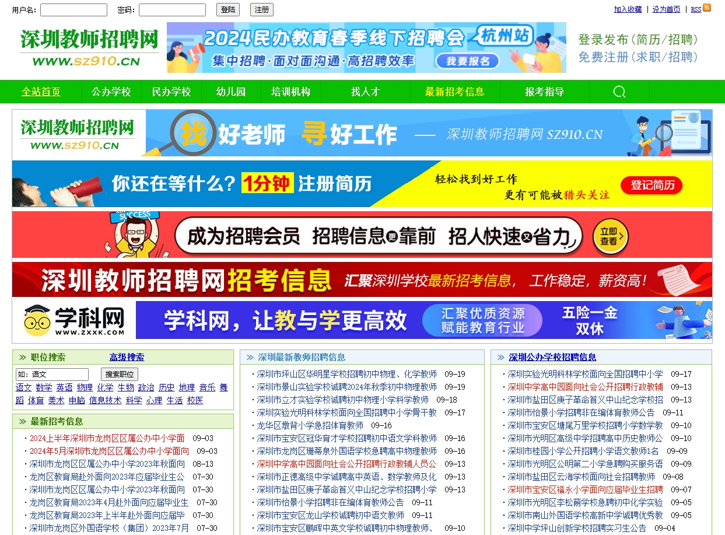This screenshot has height=535, width=725.
Task: Select the 政治 subject link
Action: point(146,387)
